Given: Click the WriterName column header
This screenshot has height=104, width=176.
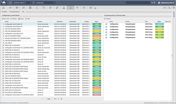Looking at the screenshot, I should 75,22.
